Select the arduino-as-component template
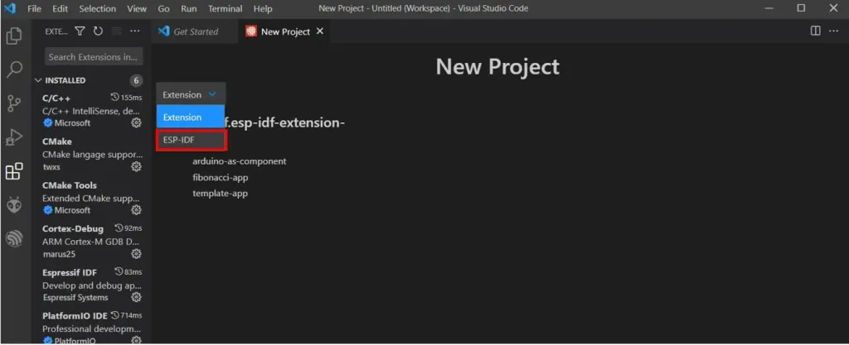Screen dimensions: 849x345 coord(240,161)
